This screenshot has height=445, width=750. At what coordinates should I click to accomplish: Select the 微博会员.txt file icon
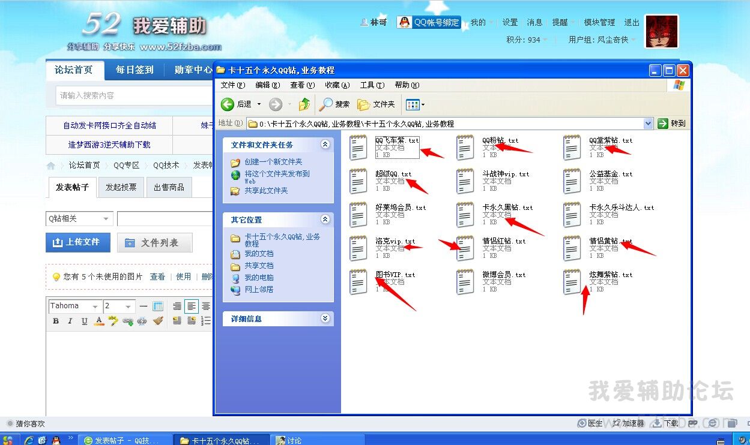[465, 282]
